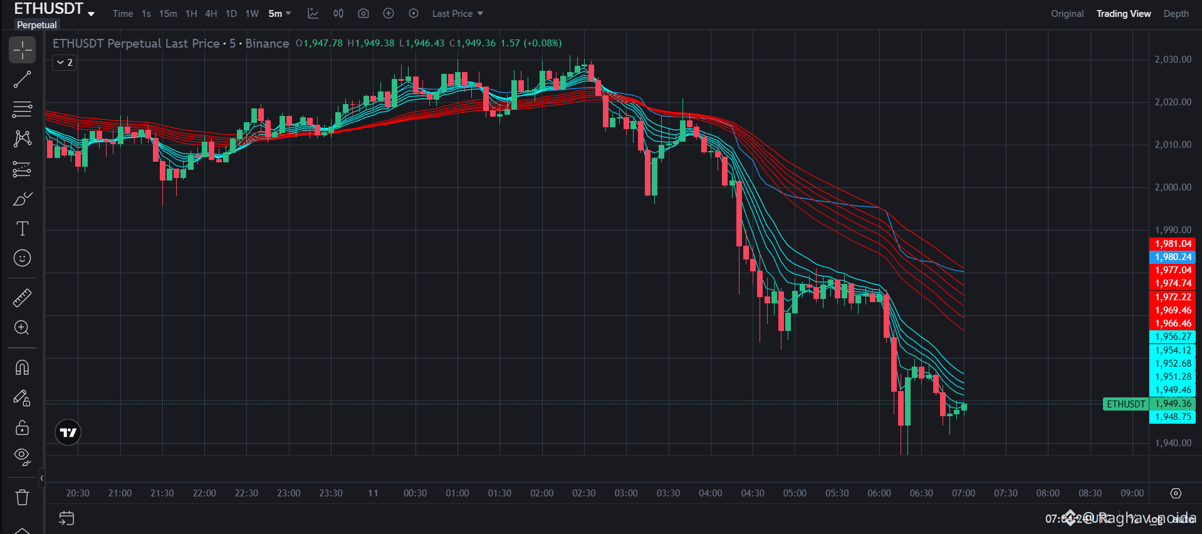Image resolution: width=1202 pixels, height=534 pixels.
Task: Open the go-to-date icon at bottom left
Action: click(66, 518)
